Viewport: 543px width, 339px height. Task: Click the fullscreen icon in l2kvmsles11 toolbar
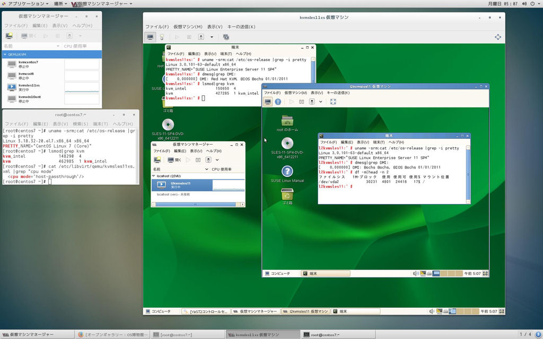(333, 102)
